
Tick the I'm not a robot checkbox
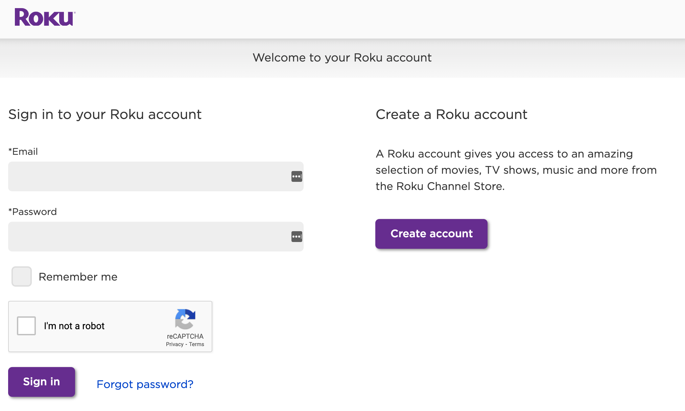pos(26,326)
